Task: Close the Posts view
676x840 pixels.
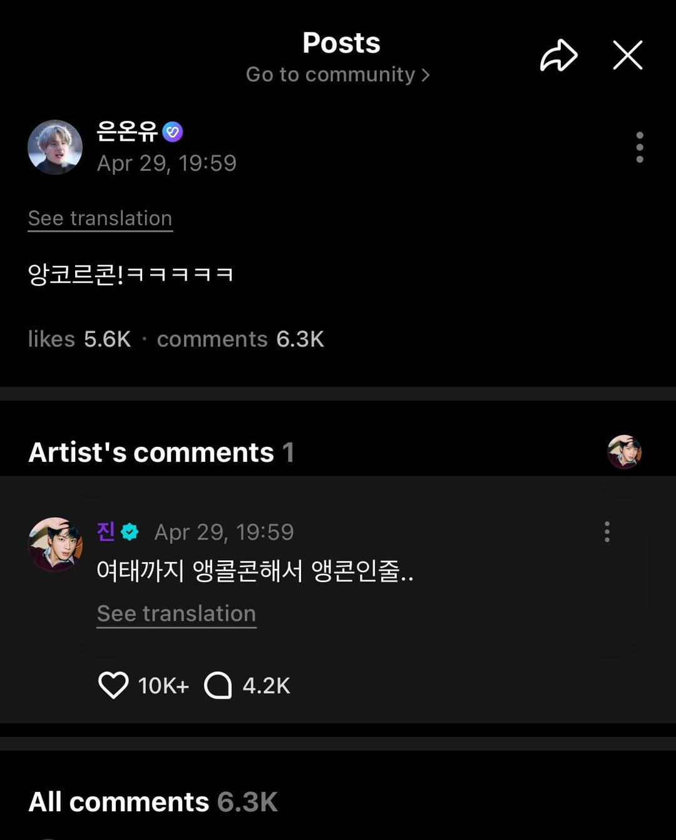Action: tap(627, 55)
